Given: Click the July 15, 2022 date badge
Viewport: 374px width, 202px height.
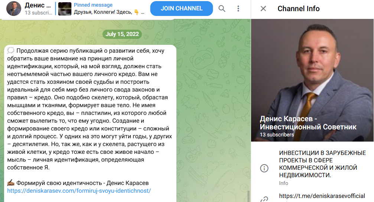Looking at the screenshot, I should coord(122,34).
